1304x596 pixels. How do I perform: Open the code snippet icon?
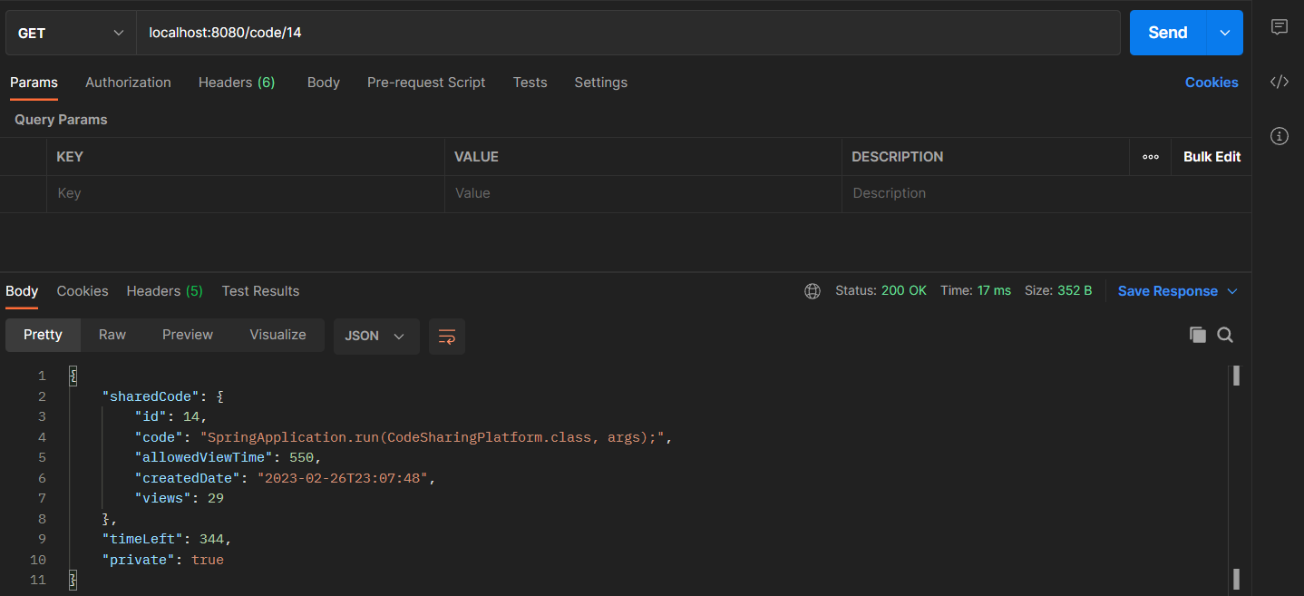pos(1280,83)
